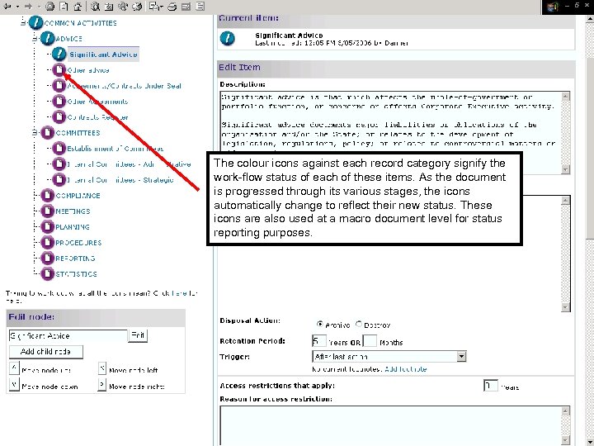This screenshot has width=594, height=446.
Task: Select Internal Committees - Administrative node label
Action: coord(129,164)
